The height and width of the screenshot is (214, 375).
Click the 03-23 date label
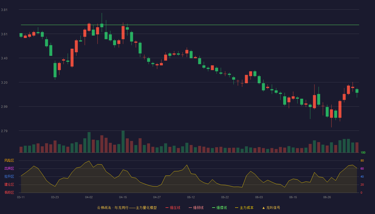pos(55,197)
